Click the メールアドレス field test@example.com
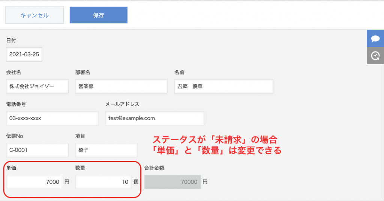This screenshot has width=384, height=201. (x=155, y=118)
